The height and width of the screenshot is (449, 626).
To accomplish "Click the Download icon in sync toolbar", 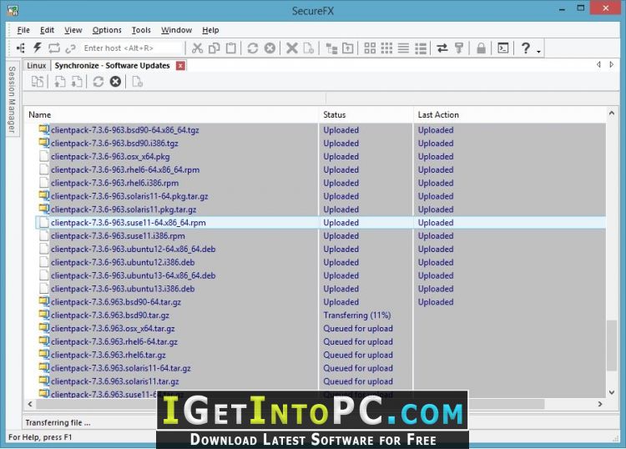I will 77,82.
